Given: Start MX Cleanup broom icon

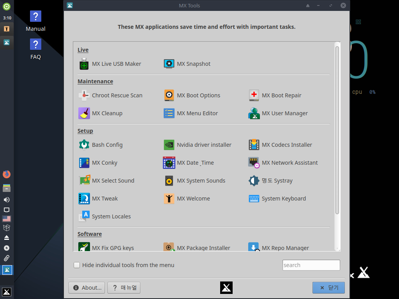Looking at the screenshot, I should (x=84, y=113).
